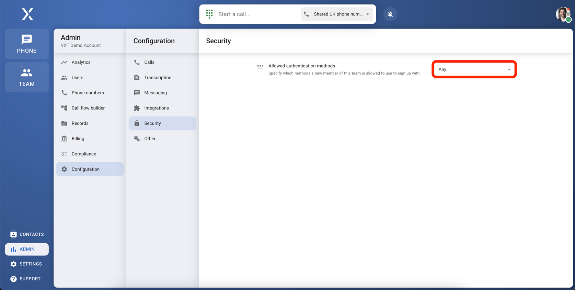Click the Configuration panel heading
Viewport: 575px width, 290px height.
coord(154,41)
